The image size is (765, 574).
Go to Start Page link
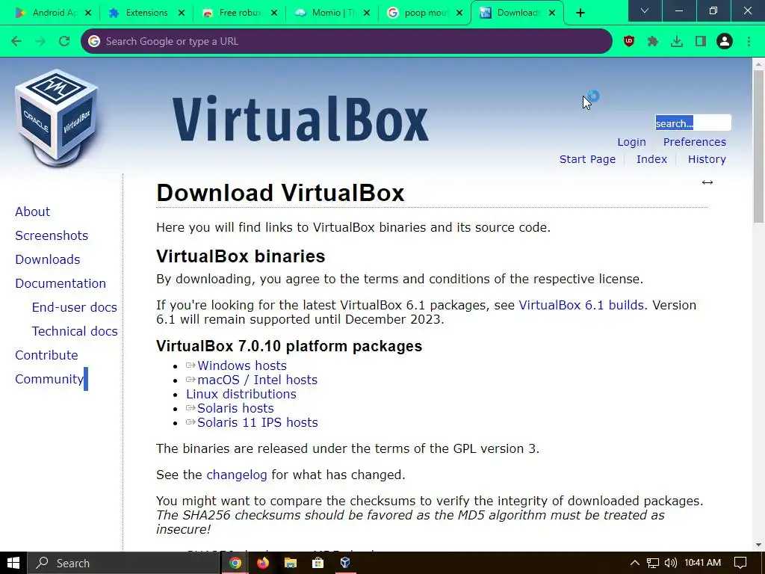click(x=587, y=159)
